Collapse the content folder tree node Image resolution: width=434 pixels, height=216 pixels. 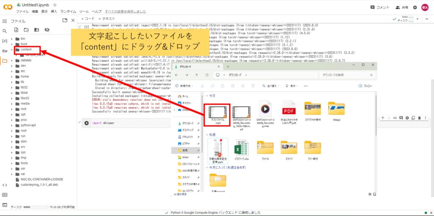(x=12, y=50)
